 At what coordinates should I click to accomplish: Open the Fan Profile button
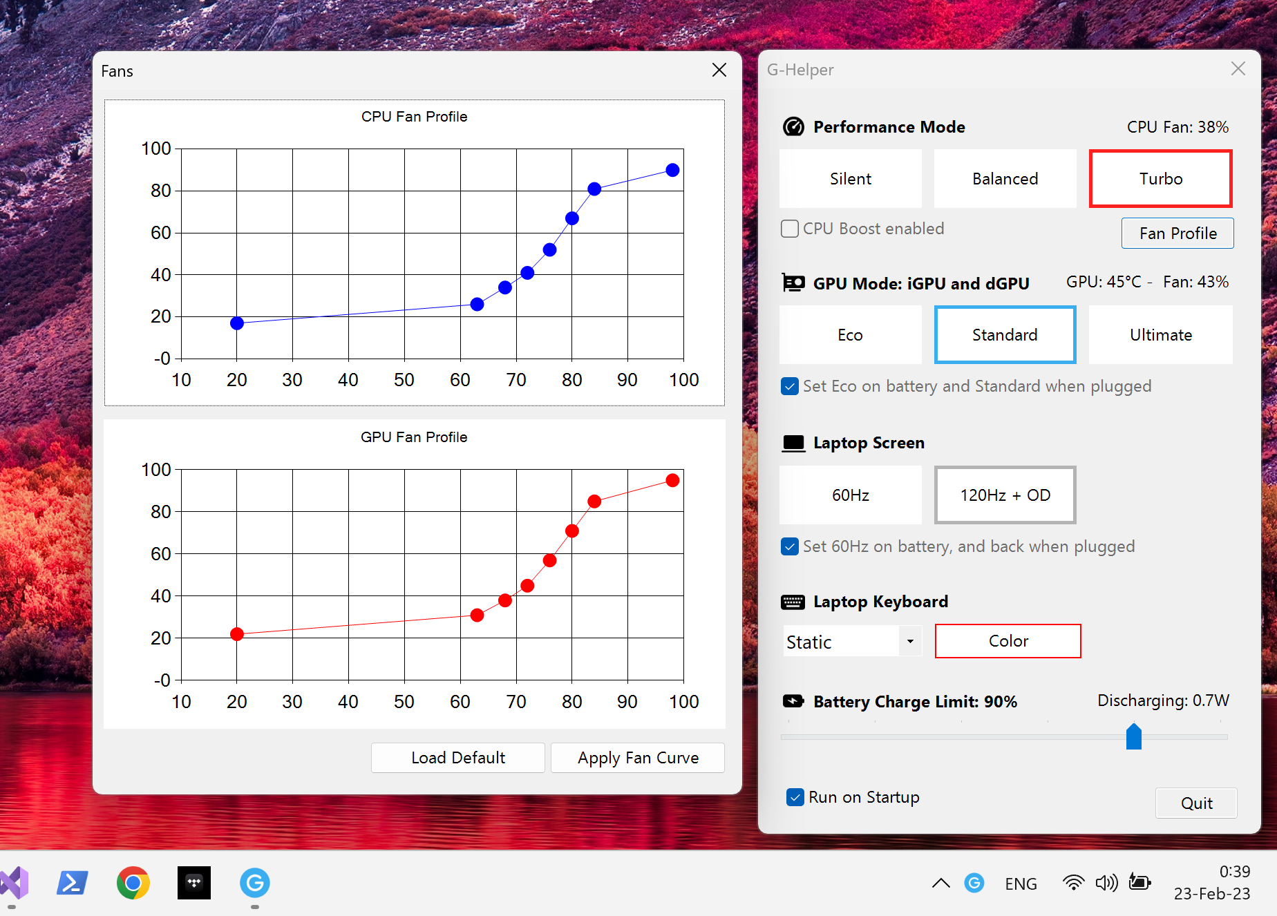(1177, 233)
